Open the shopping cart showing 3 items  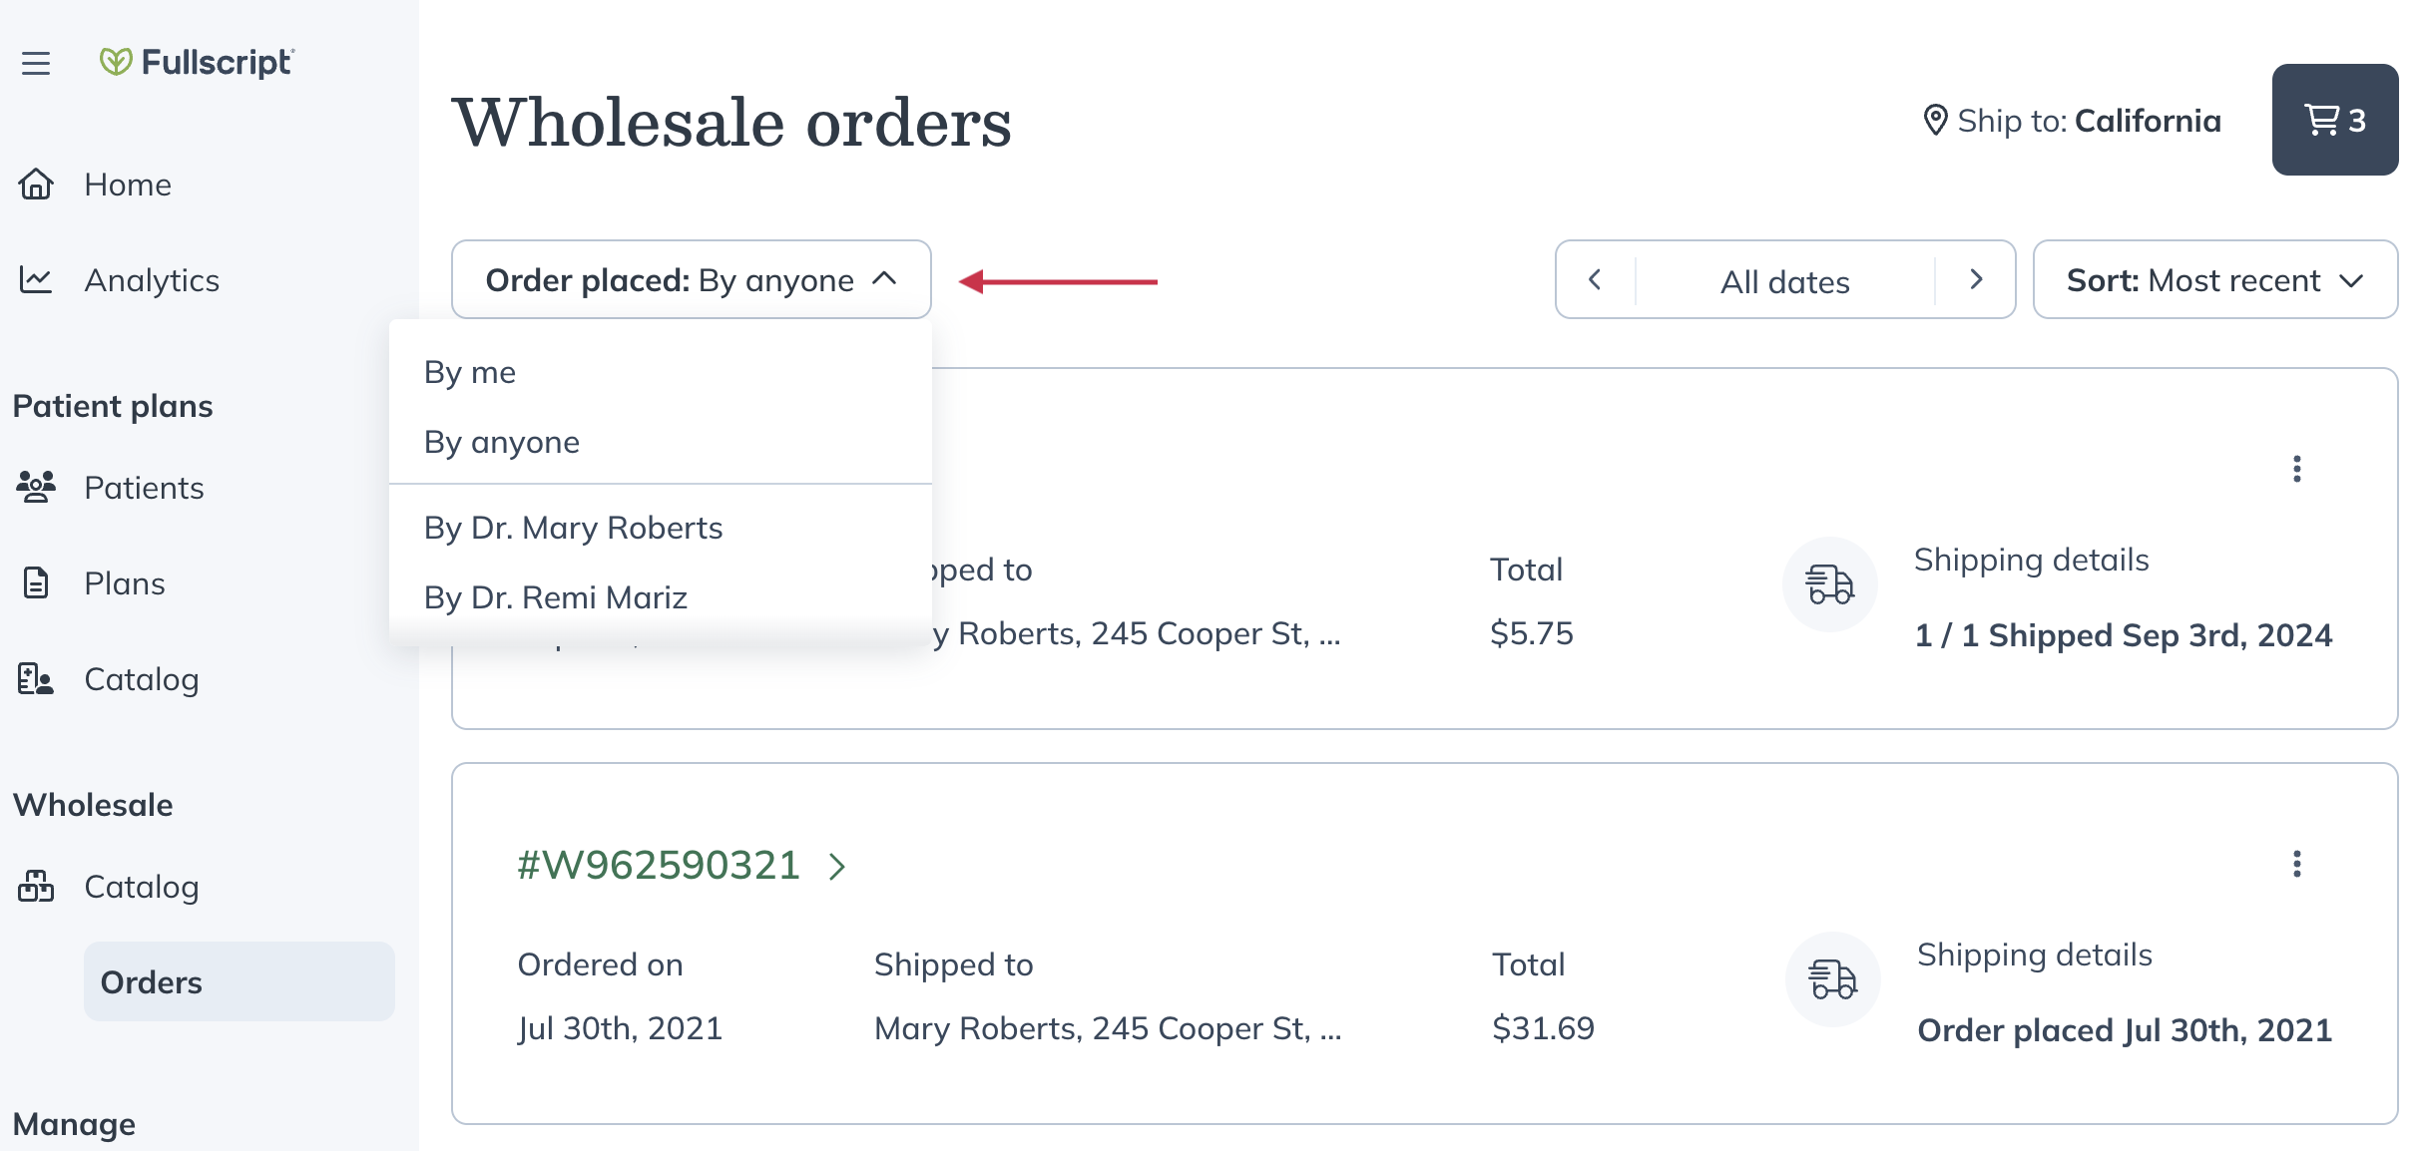pos(2334,120)
